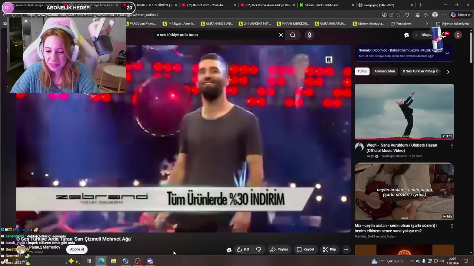
Task: Open a new browser tab
Action: (420, 5)
